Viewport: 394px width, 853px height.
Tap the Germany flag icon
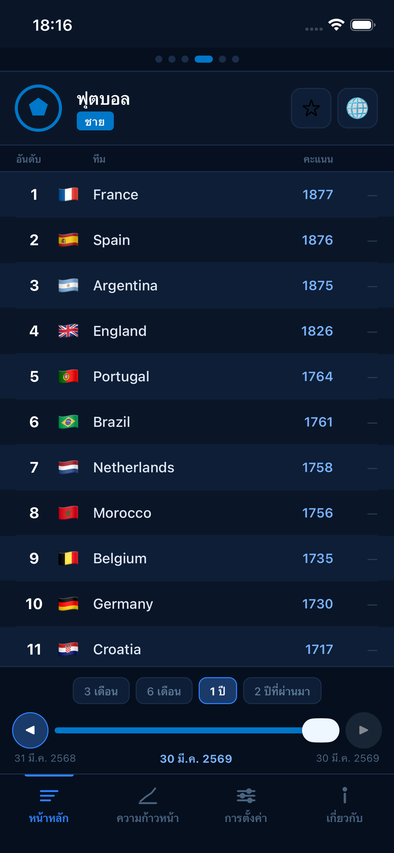pyautogui.click(x=68, y=604)
